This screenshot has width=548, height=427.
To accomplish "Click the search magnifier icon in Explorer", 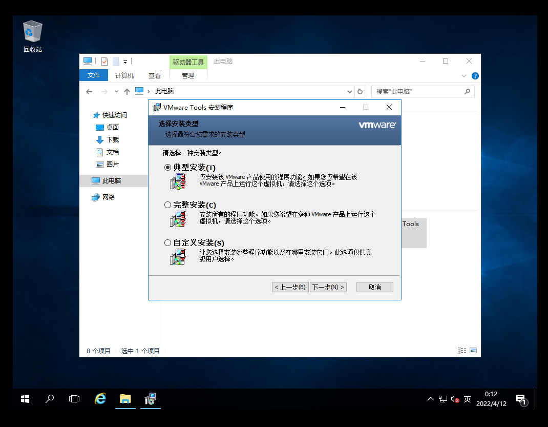I will [x=467, y=92].
